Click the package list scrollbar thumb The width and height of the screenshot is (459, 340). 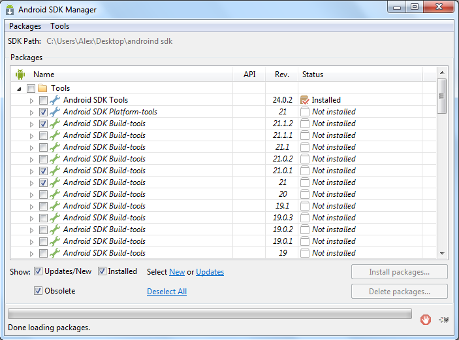(x=442, y=96)
